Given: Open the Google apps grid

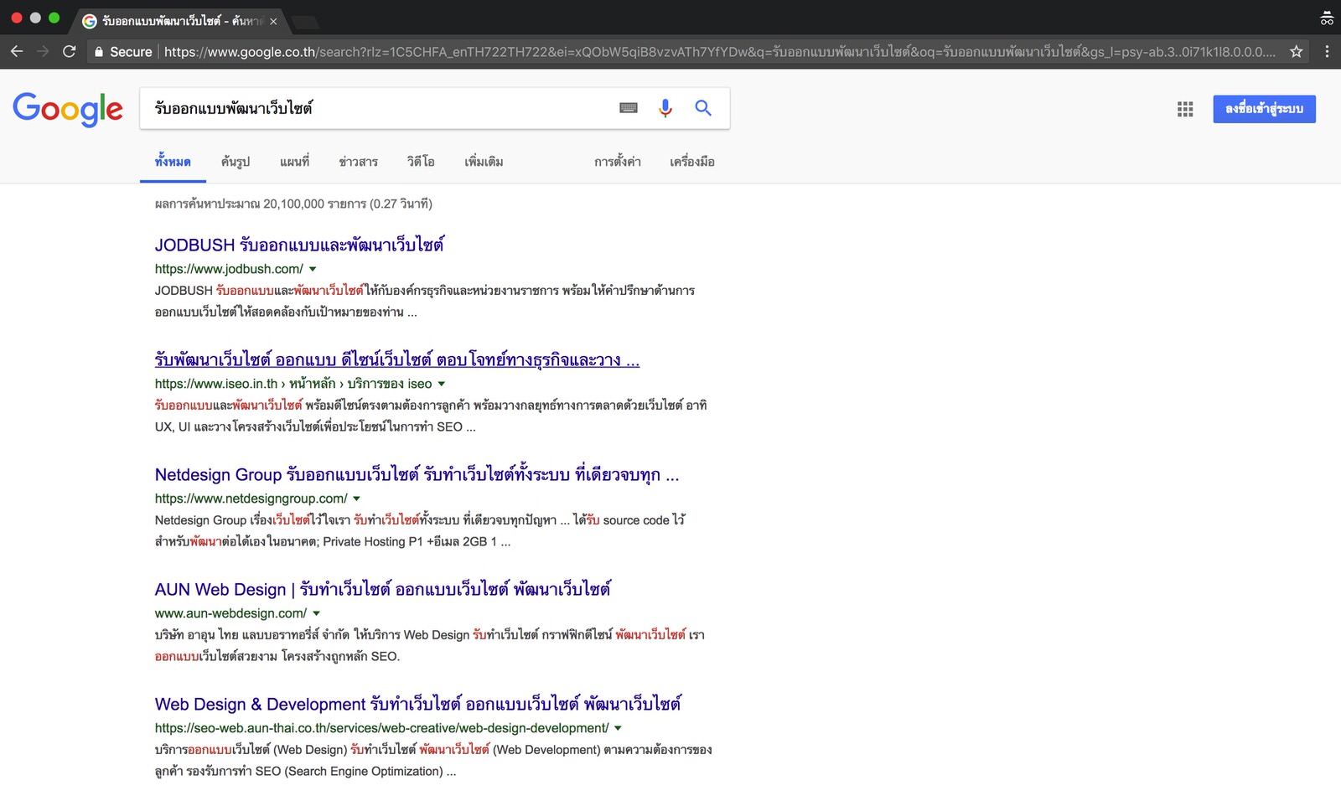Looking at the screenshot, I should [1185, 109].
